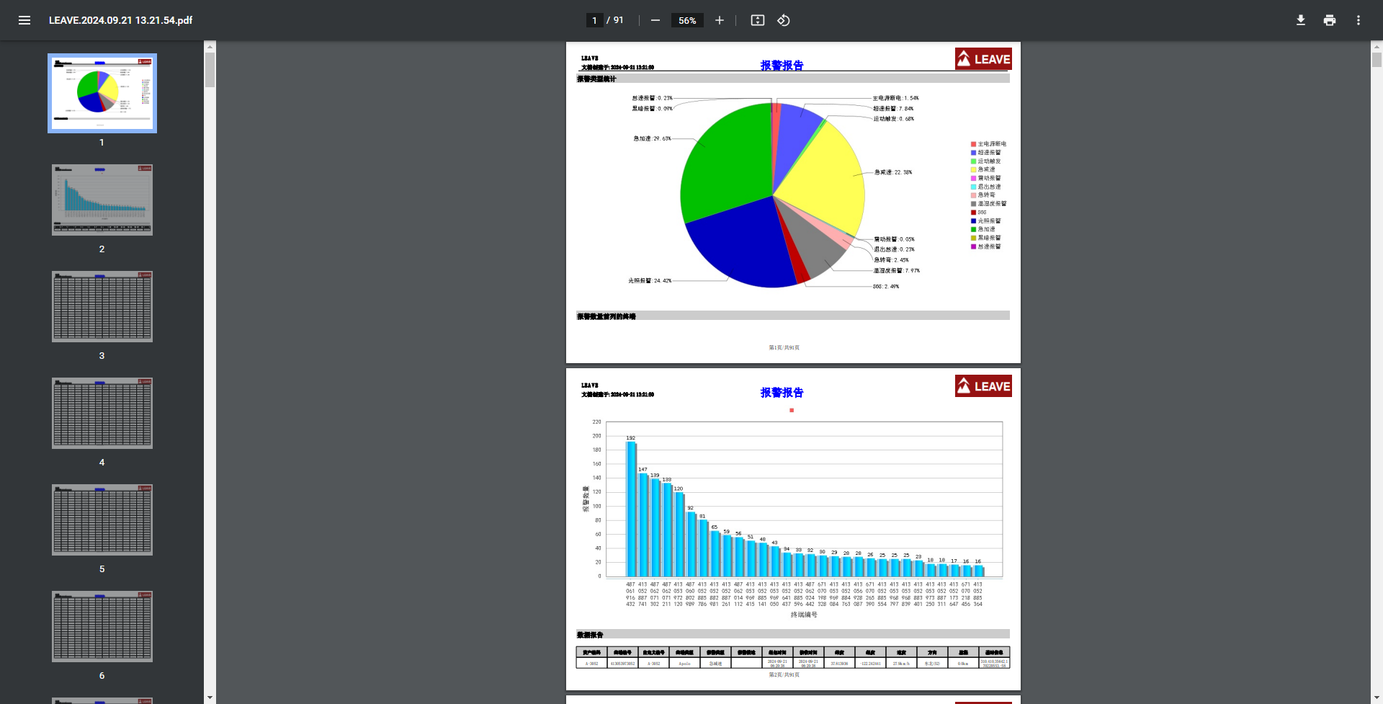Click the zoom out minus icon

[655, 20]
